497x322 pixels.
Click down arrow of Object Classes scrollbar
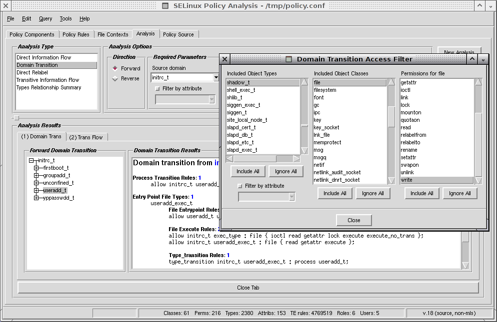pos(391,181)
